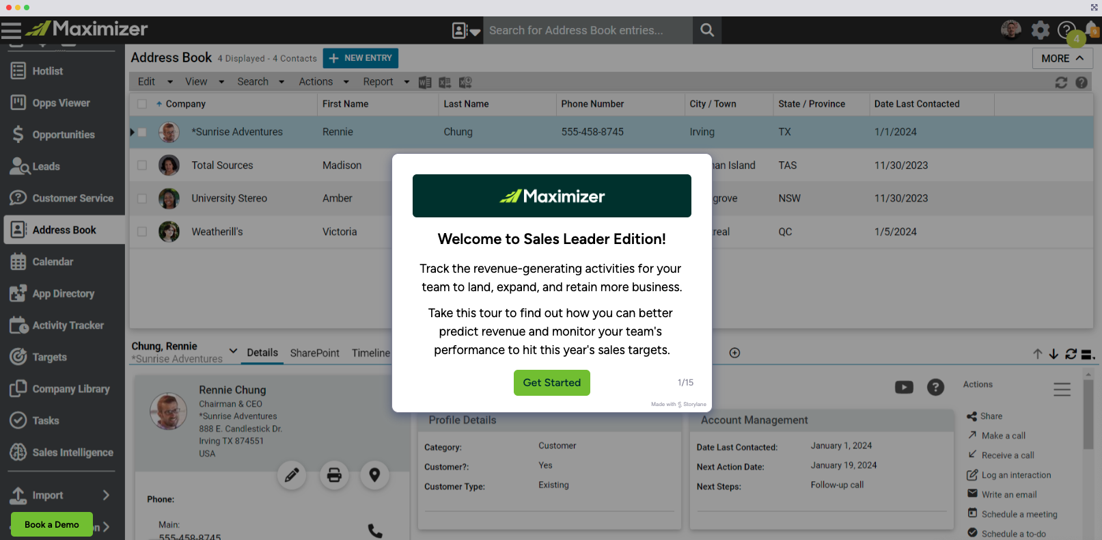
Task: Click Book a Demo button
Action: pos(52,524)
